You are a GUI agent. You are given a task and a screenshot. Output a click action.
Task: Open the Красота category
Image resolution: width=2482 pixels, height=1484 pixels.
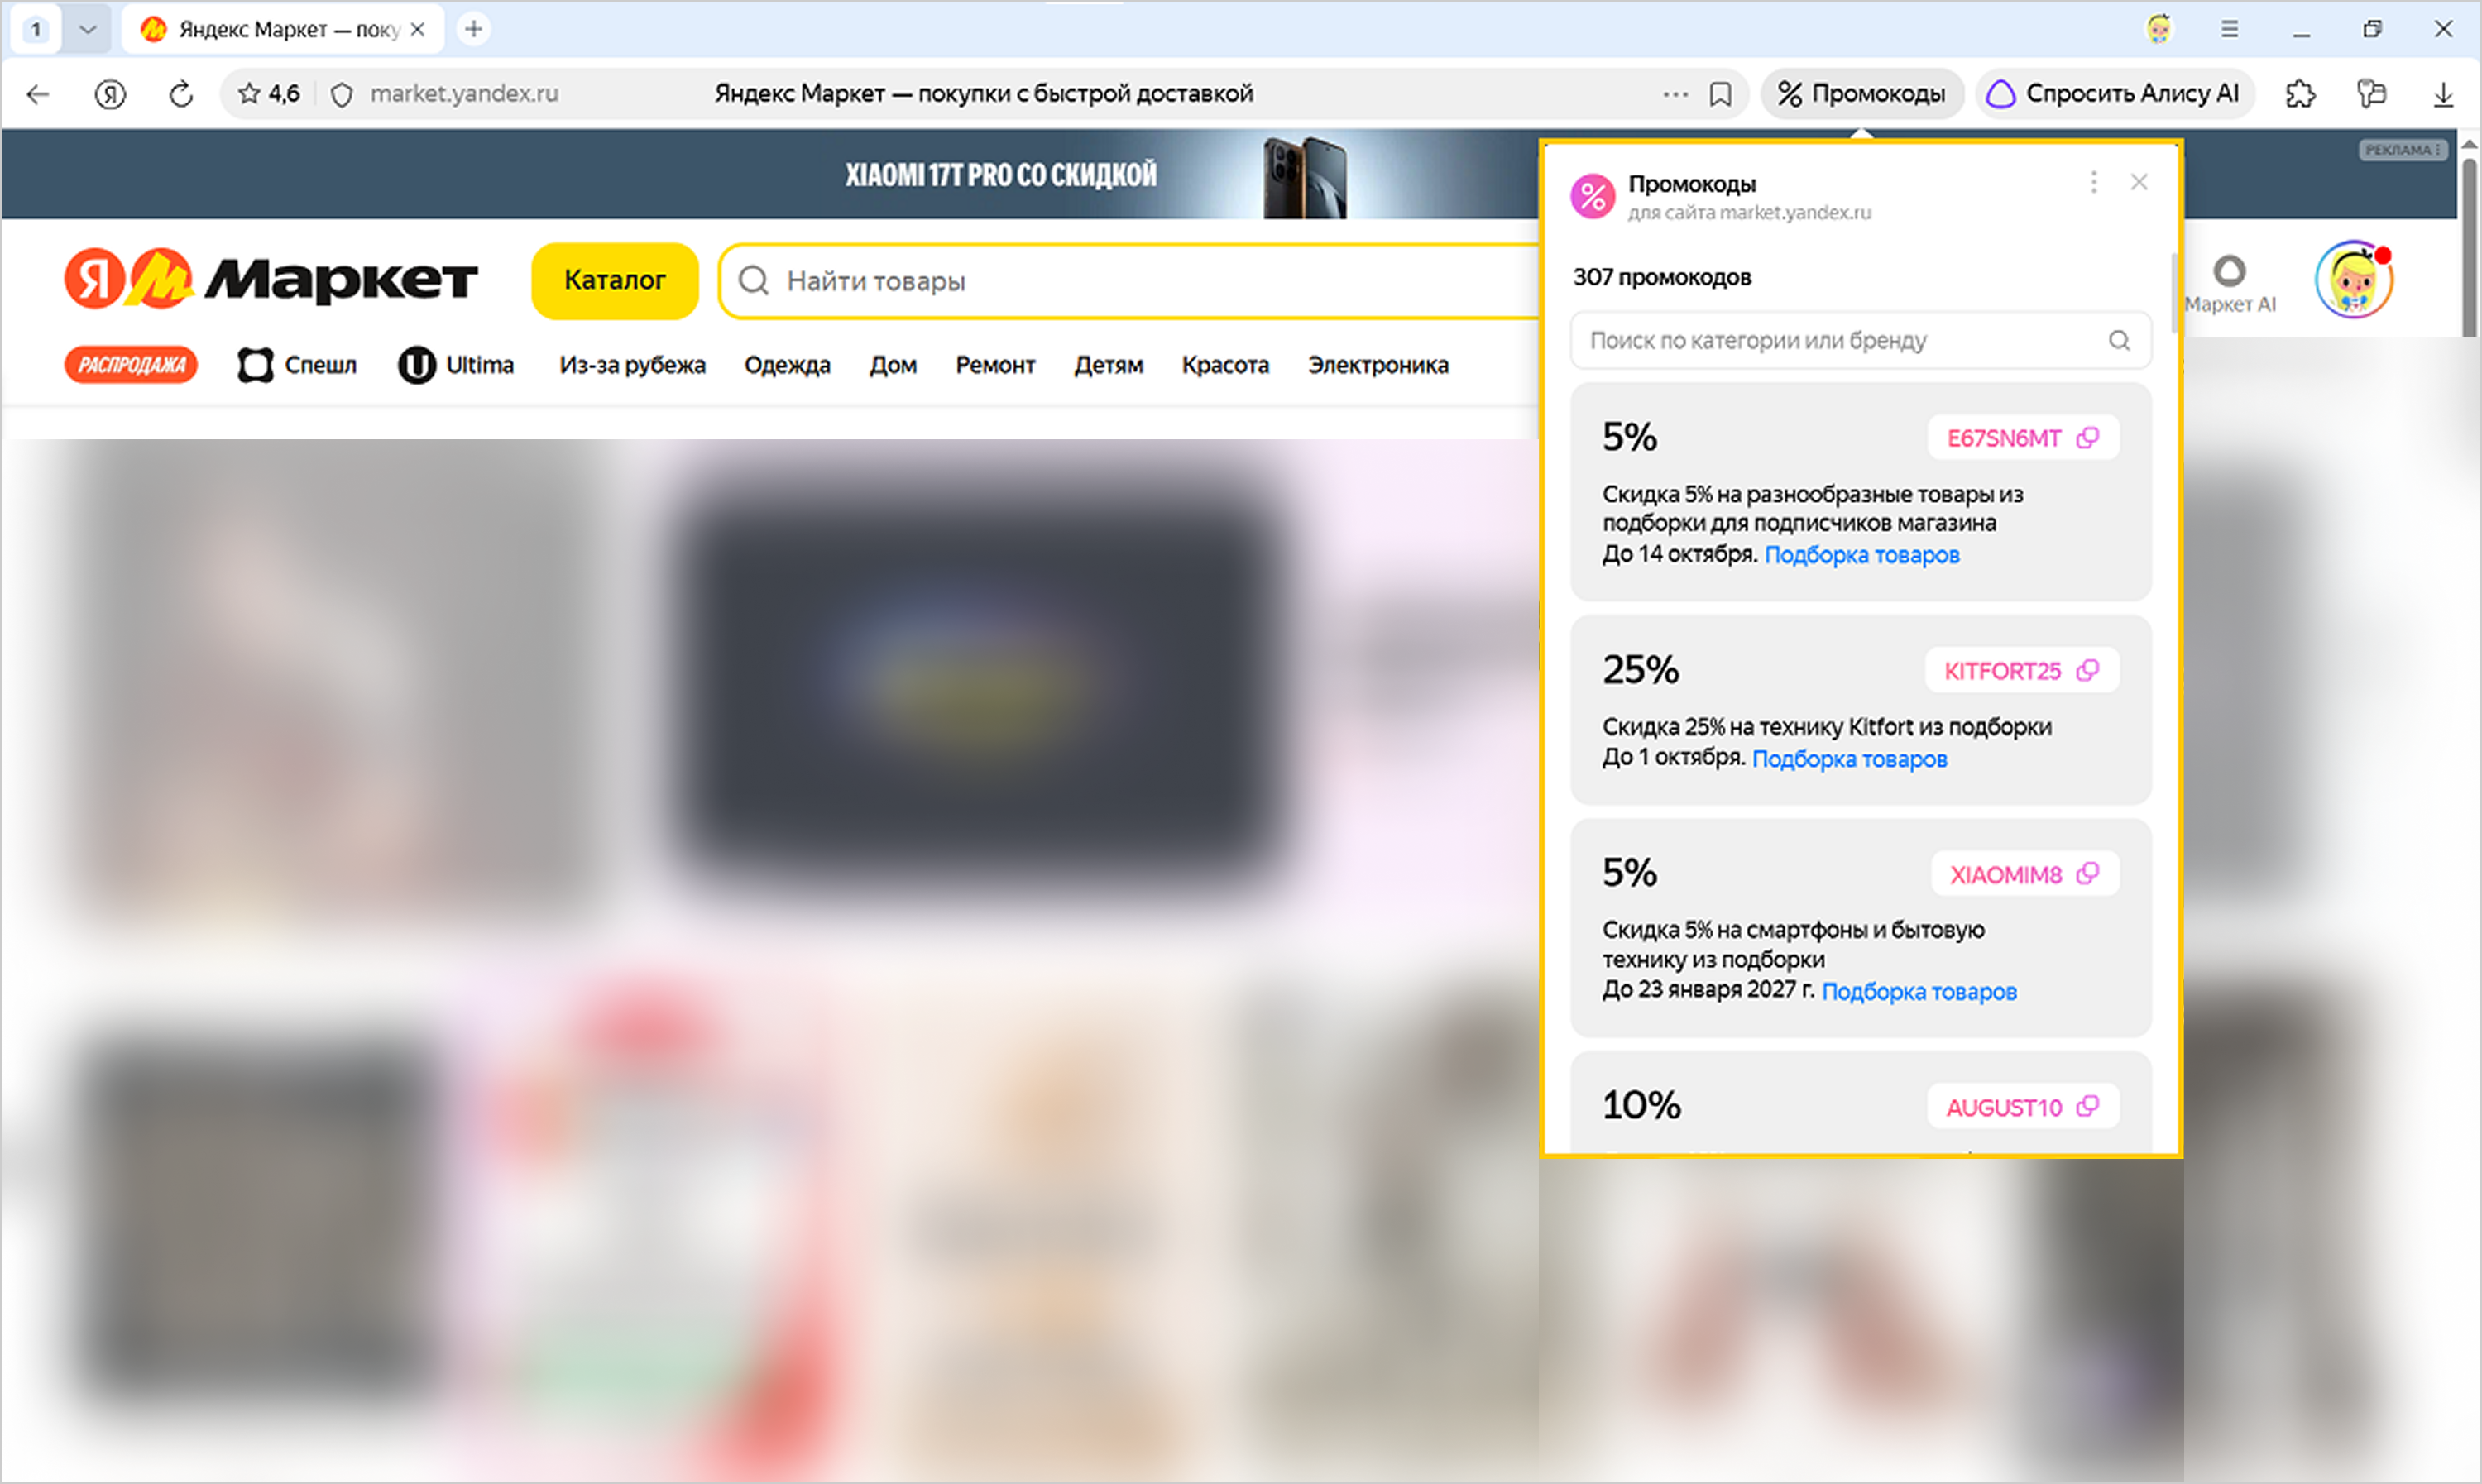click(1225, 365)
